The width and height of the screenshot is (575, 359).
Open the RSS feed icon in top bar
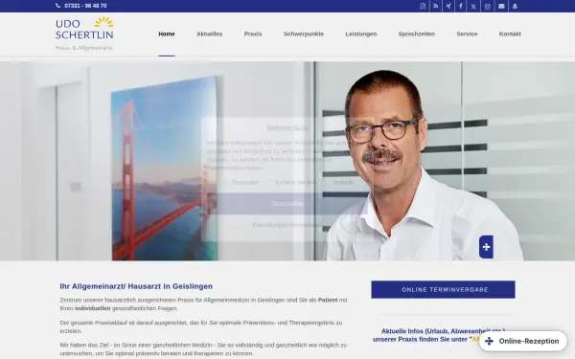(x=436, y=6)
